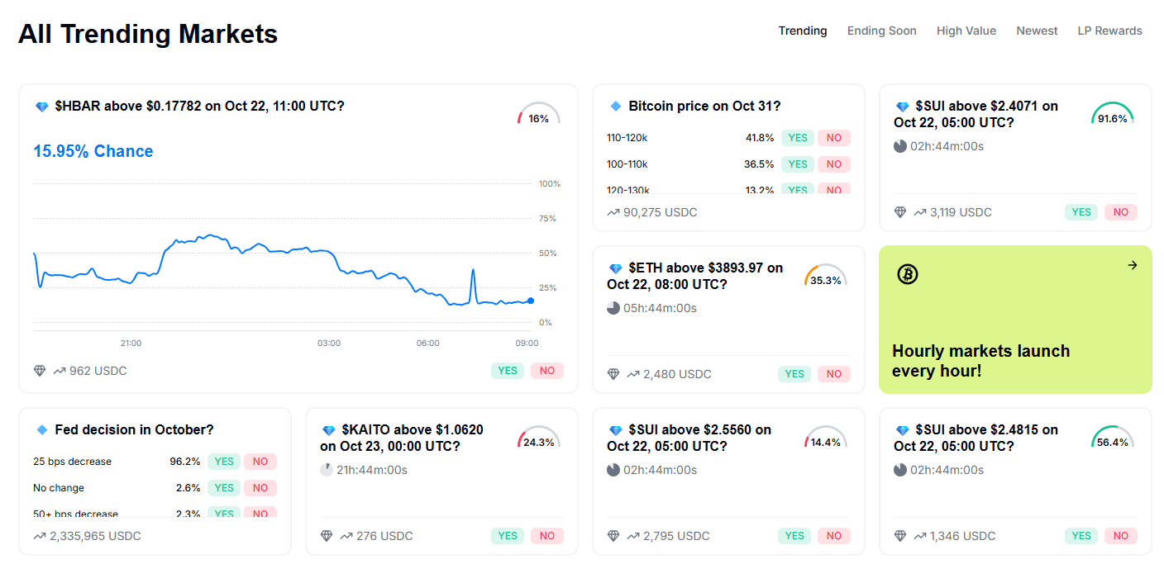Open the $KAITO above $1.0620 market title
This screenshot has height=564, width=1164.
click(x=402, y=438)
